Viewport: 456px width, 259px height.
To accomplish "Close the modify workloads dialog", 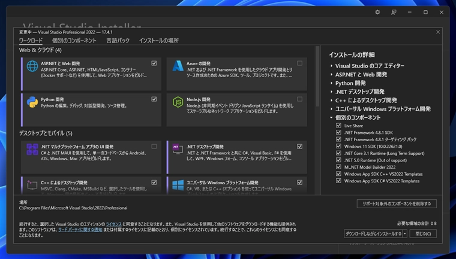I will pyautogui.click(x=438, y=32).
